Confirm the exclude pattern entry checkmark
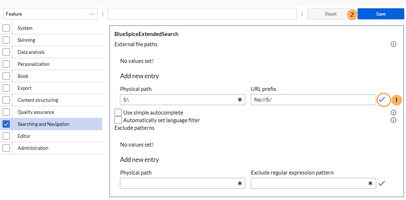406x200 pixels. (x=382, y=183)
